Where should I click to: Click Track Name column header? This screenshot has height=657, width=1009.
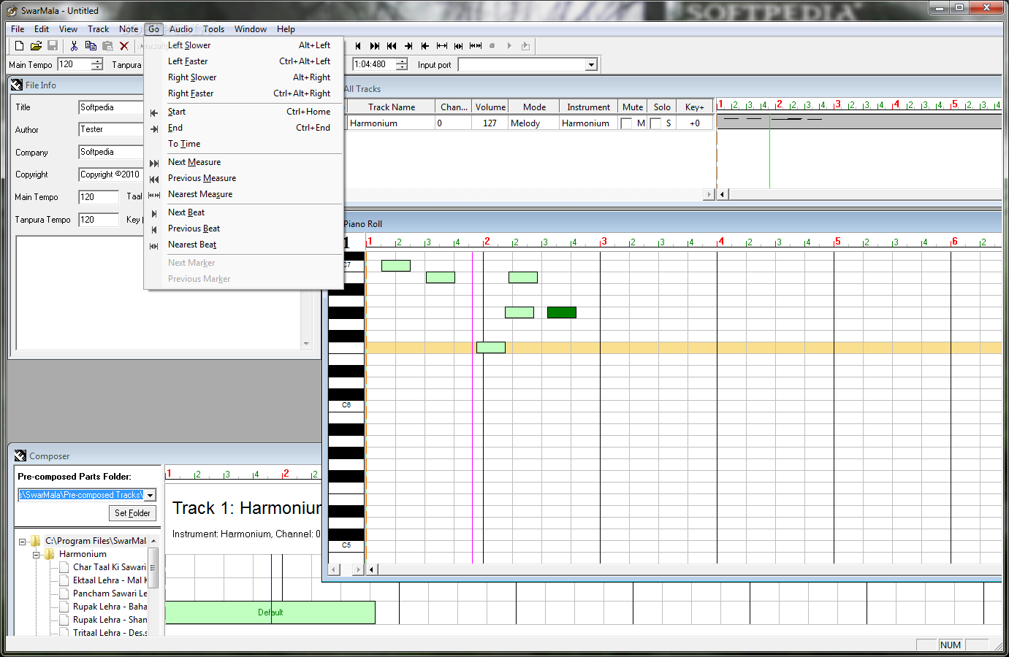[392, 107]
